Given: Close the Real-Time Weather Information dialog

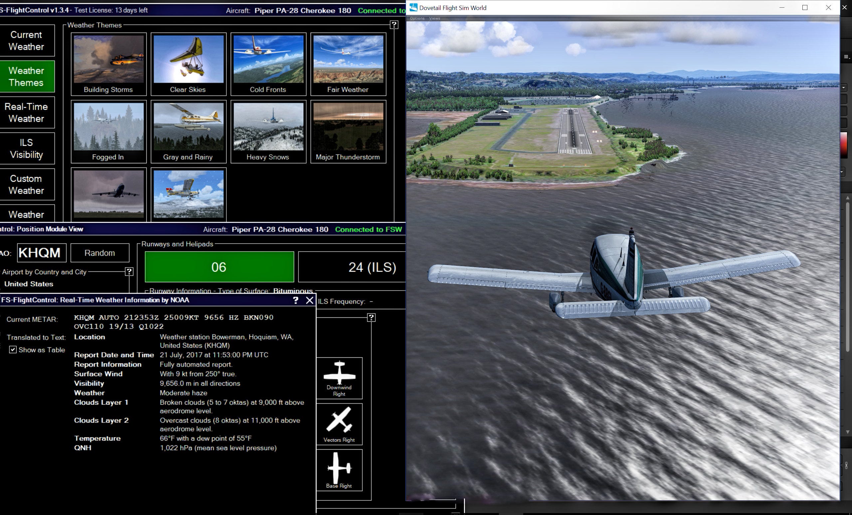Looking at the screenshot, I should click(x=310, y=300).
